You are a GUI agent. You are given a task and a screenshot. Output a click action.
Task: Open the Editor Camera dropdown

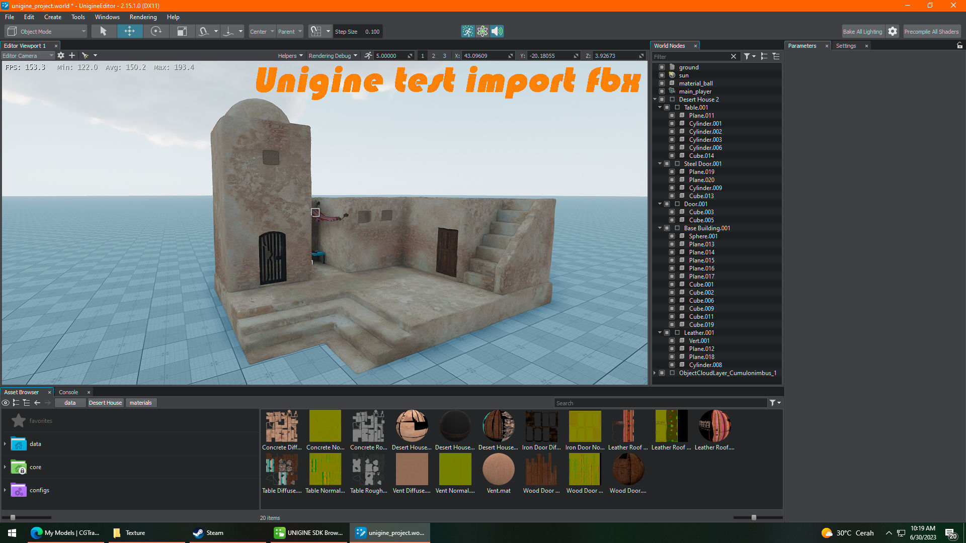pyautogui.click(x=28, y=55)
